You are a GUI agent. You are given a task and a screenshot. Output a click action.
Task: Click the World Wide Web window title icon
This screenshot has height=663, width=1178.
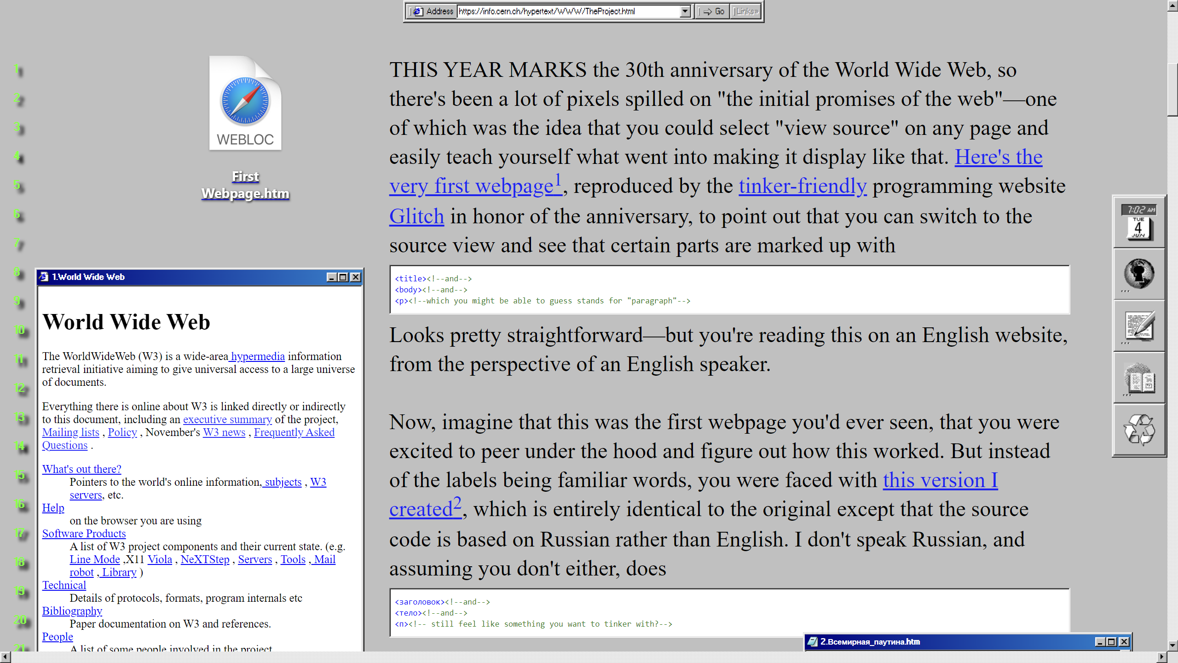pyautogui.click(x=44, y=277)
